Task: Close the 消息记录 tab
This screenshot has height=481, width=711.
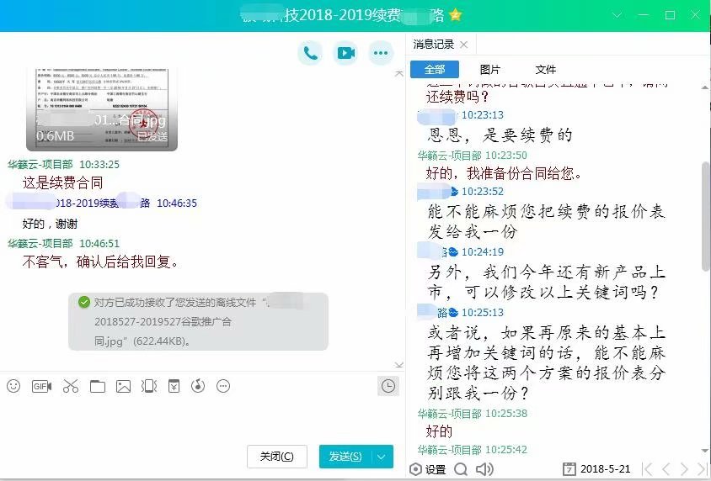Action: (x=463, y=45)
